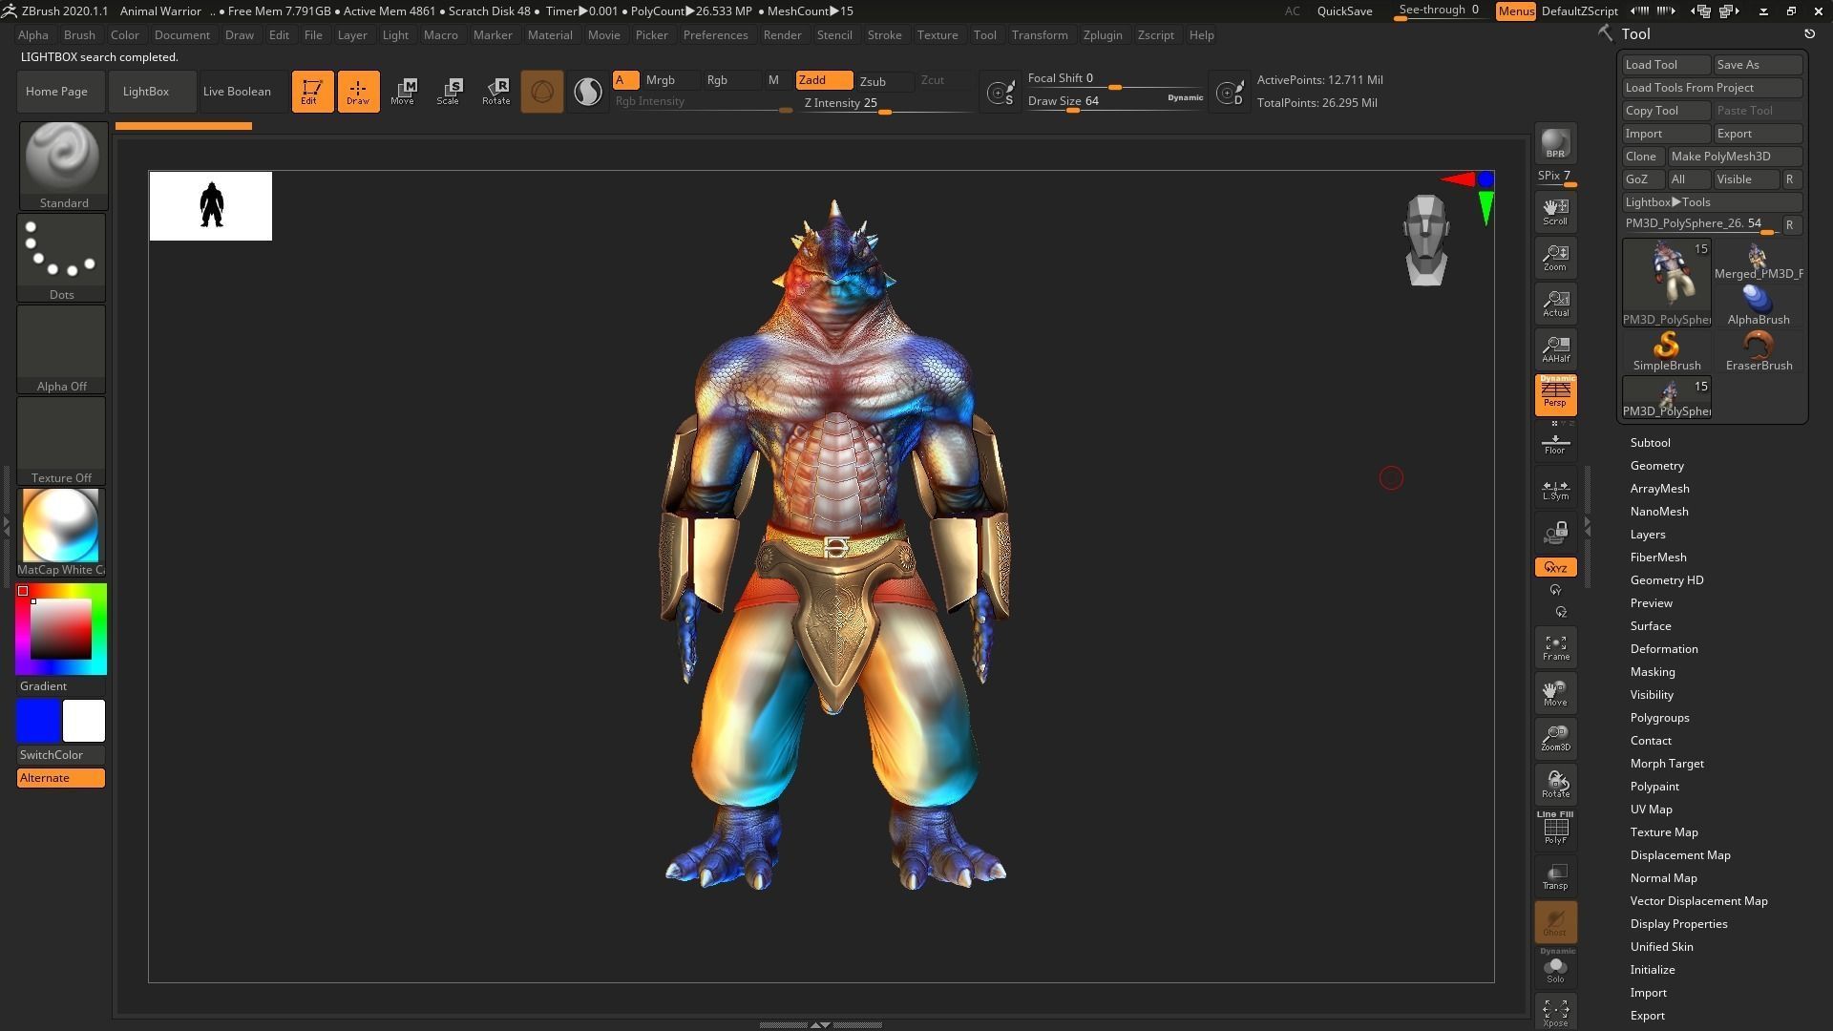Expand the Subtool palette section

1650,442
